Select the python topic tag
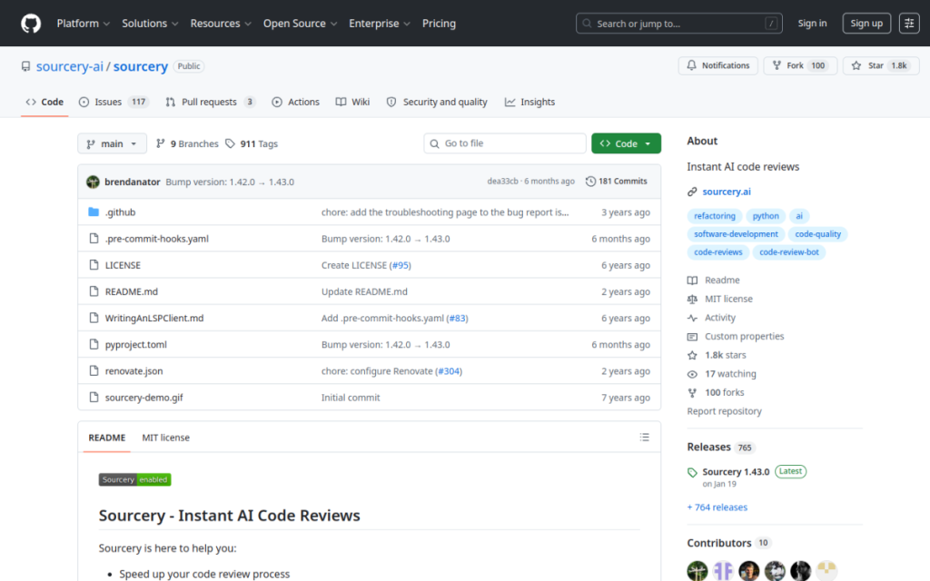This screenshot has width=930, height=581. [766, 216]
